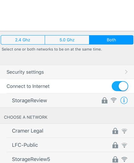The image size is (134, 163).
Task: Tap the Wi-Fi signal icon beside LFC-Public
Action: click(124, 145)
